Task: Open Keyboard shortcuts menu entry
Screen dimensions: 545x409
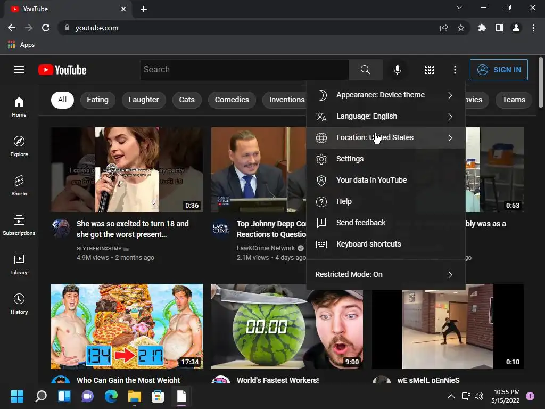Action: pyautogui.click(x=386, y=244)
